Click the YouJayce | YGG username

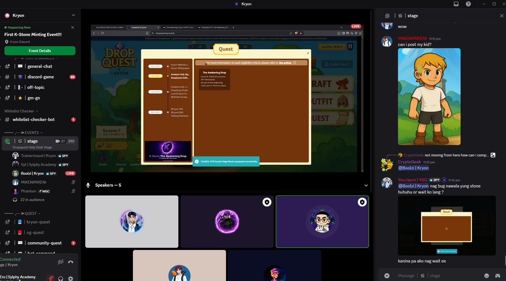(413, 180)
